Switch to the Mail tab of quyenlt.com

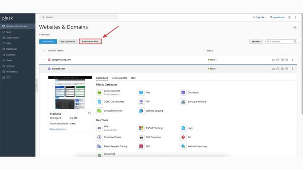133,78
